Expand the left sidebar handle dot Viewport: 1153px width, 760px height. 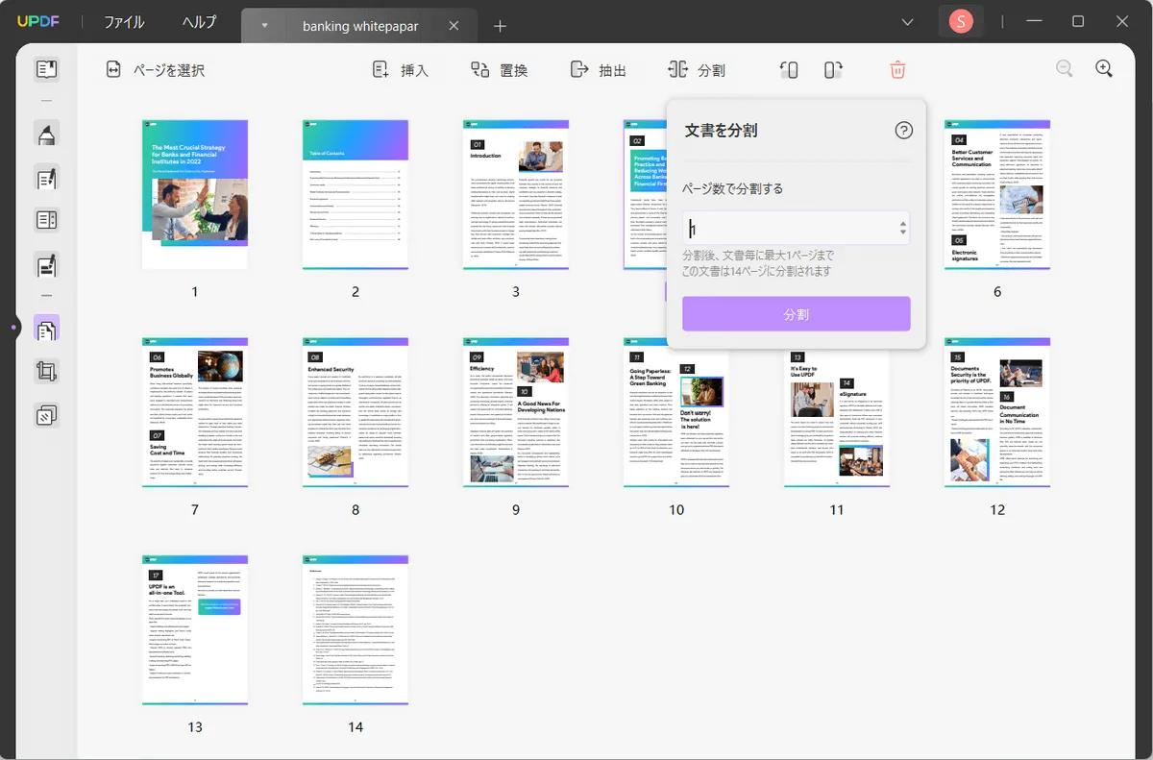[13, 329]
